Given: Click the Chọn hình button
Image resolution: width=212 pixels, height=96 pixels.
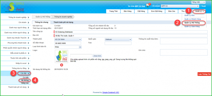Looking at the screenshot, I should tap(97, 56).
